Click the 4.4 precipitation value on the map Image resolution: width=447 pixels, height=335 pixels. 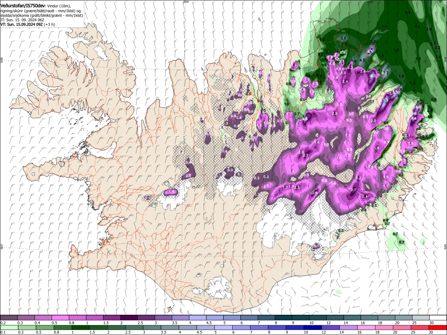[x=414, y=119]
